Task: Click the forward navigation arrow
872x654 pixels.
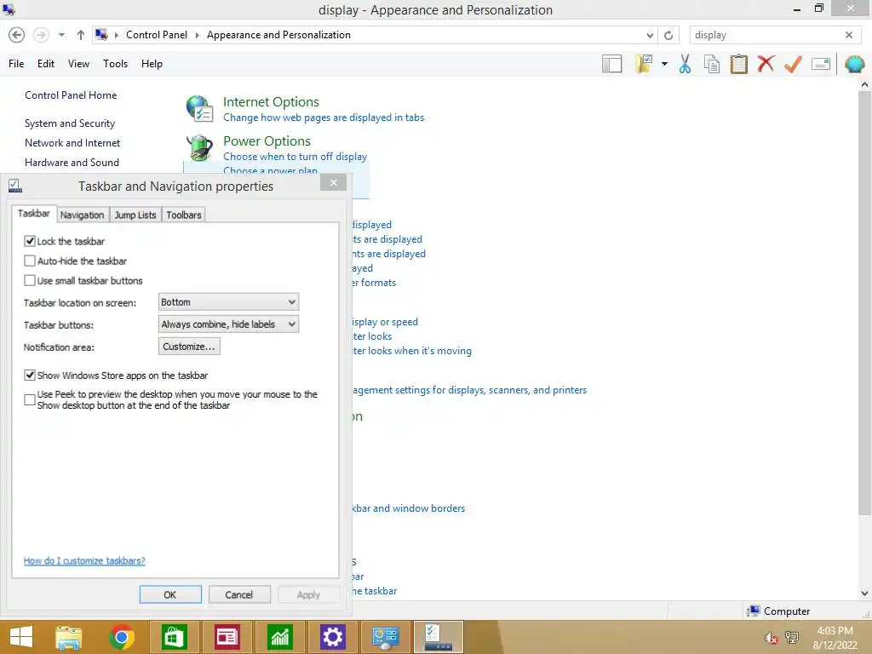Action: 41,35
